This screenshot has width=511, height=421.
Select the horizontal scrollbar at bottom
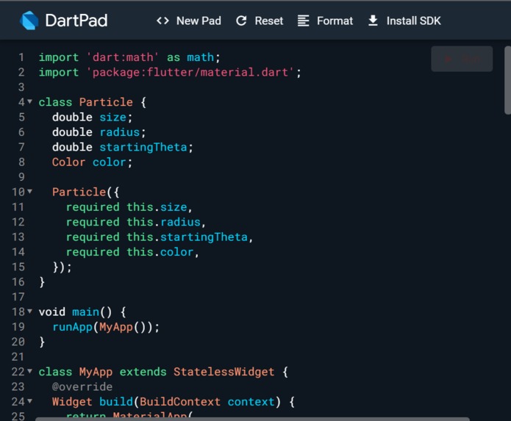click(x=252, y=419)
